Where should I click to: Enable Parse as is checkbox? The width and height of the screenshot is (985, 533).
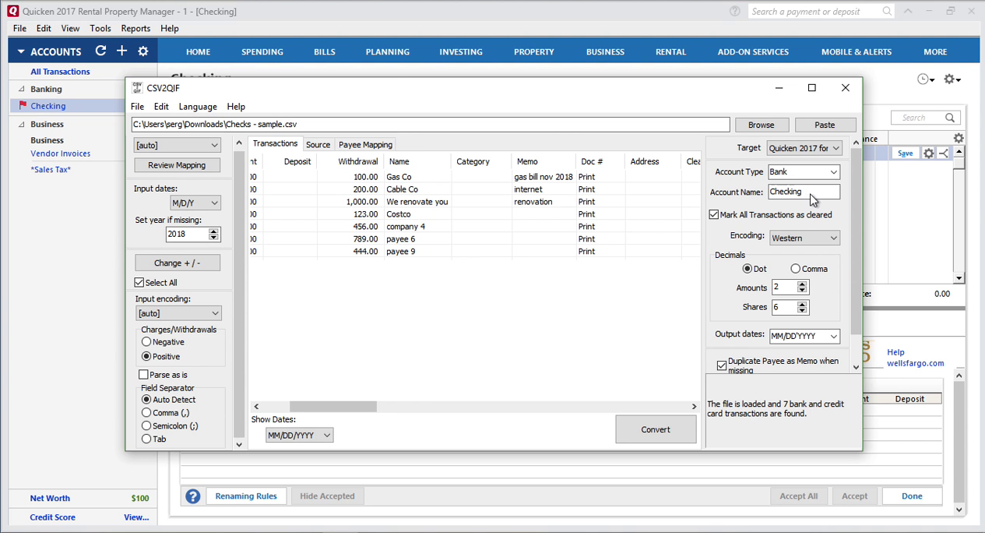(143, 375)
